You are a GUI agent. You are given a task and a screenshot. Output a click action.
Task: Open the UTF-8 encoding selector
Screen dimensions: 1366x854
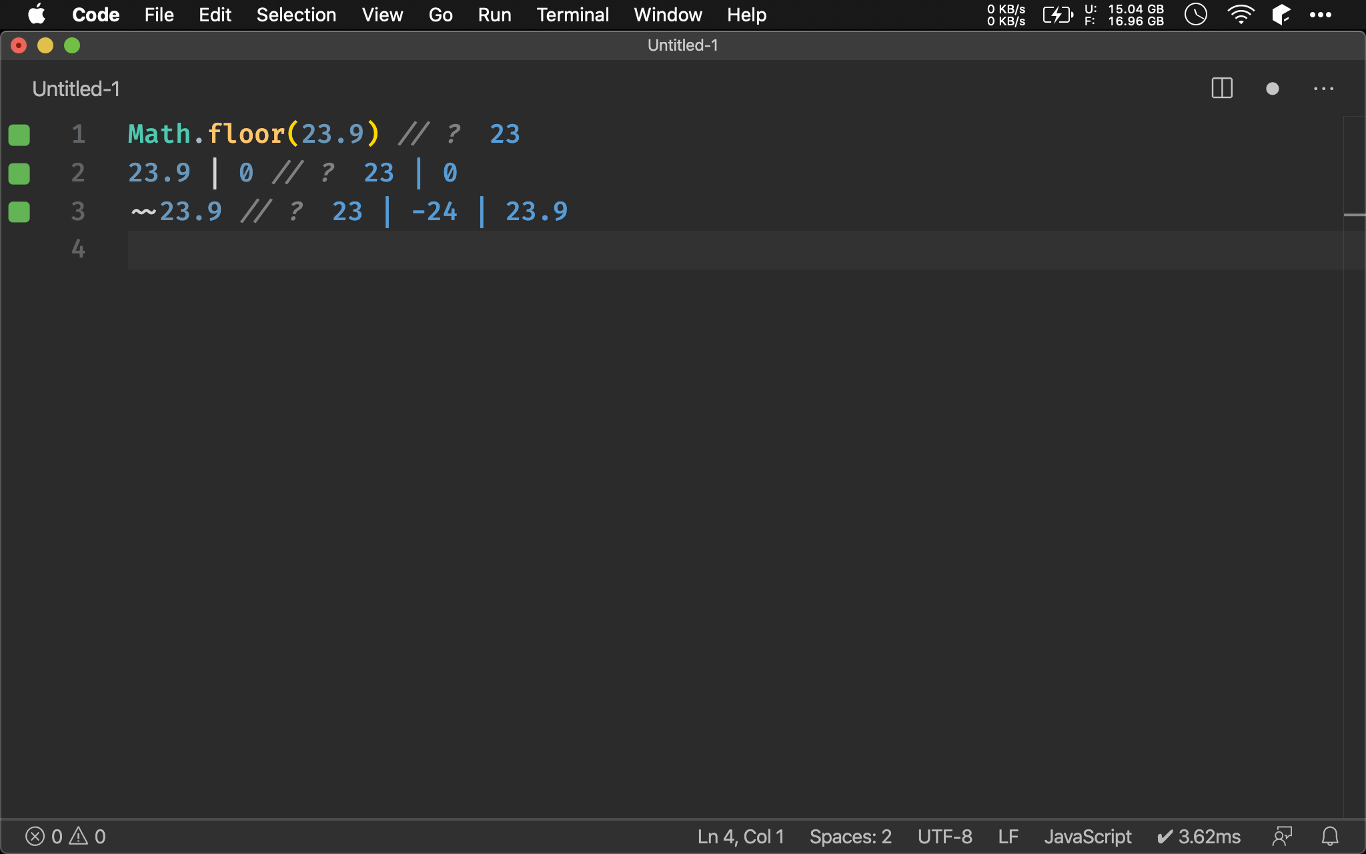click(944, 836)
